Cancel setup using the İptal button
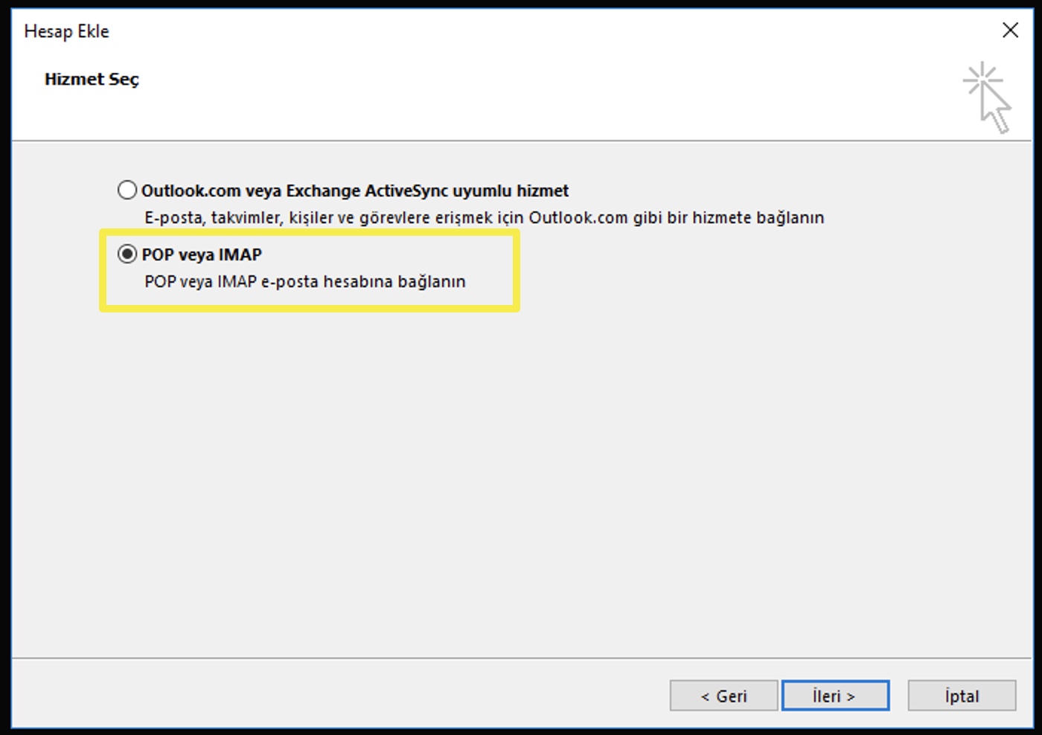 [962, 696]
